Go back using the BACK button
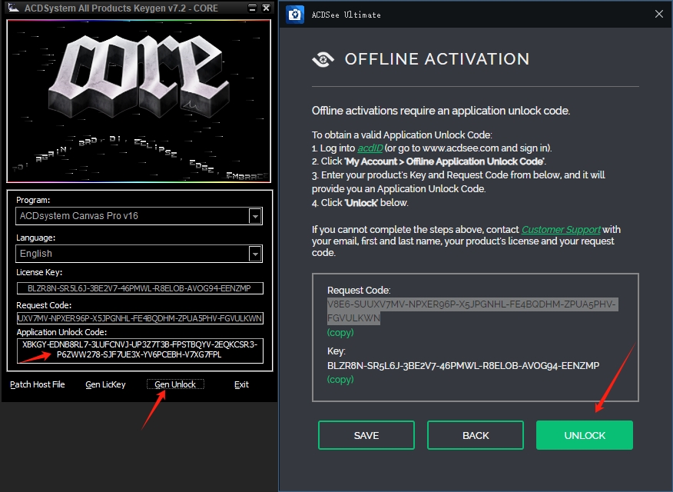Screen dimensions: 673x492 (x=476, y=435)
